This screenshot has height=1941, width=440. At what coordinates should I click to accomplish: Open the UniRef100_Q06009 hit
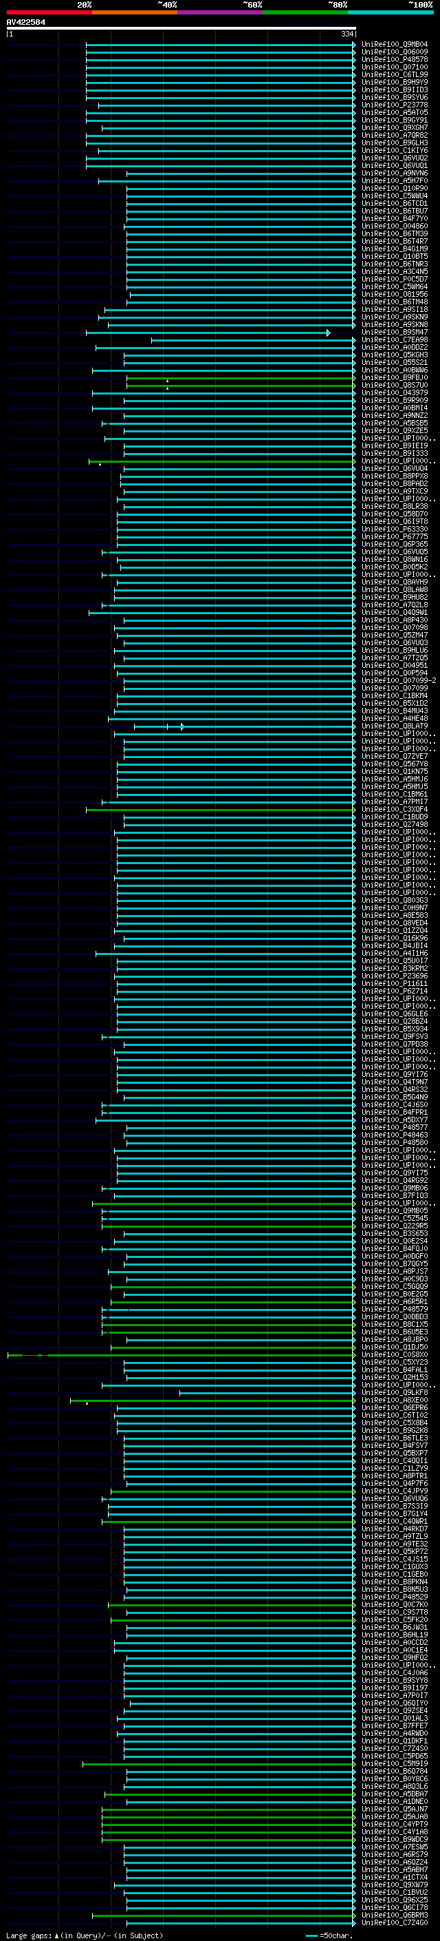(395, 52)
